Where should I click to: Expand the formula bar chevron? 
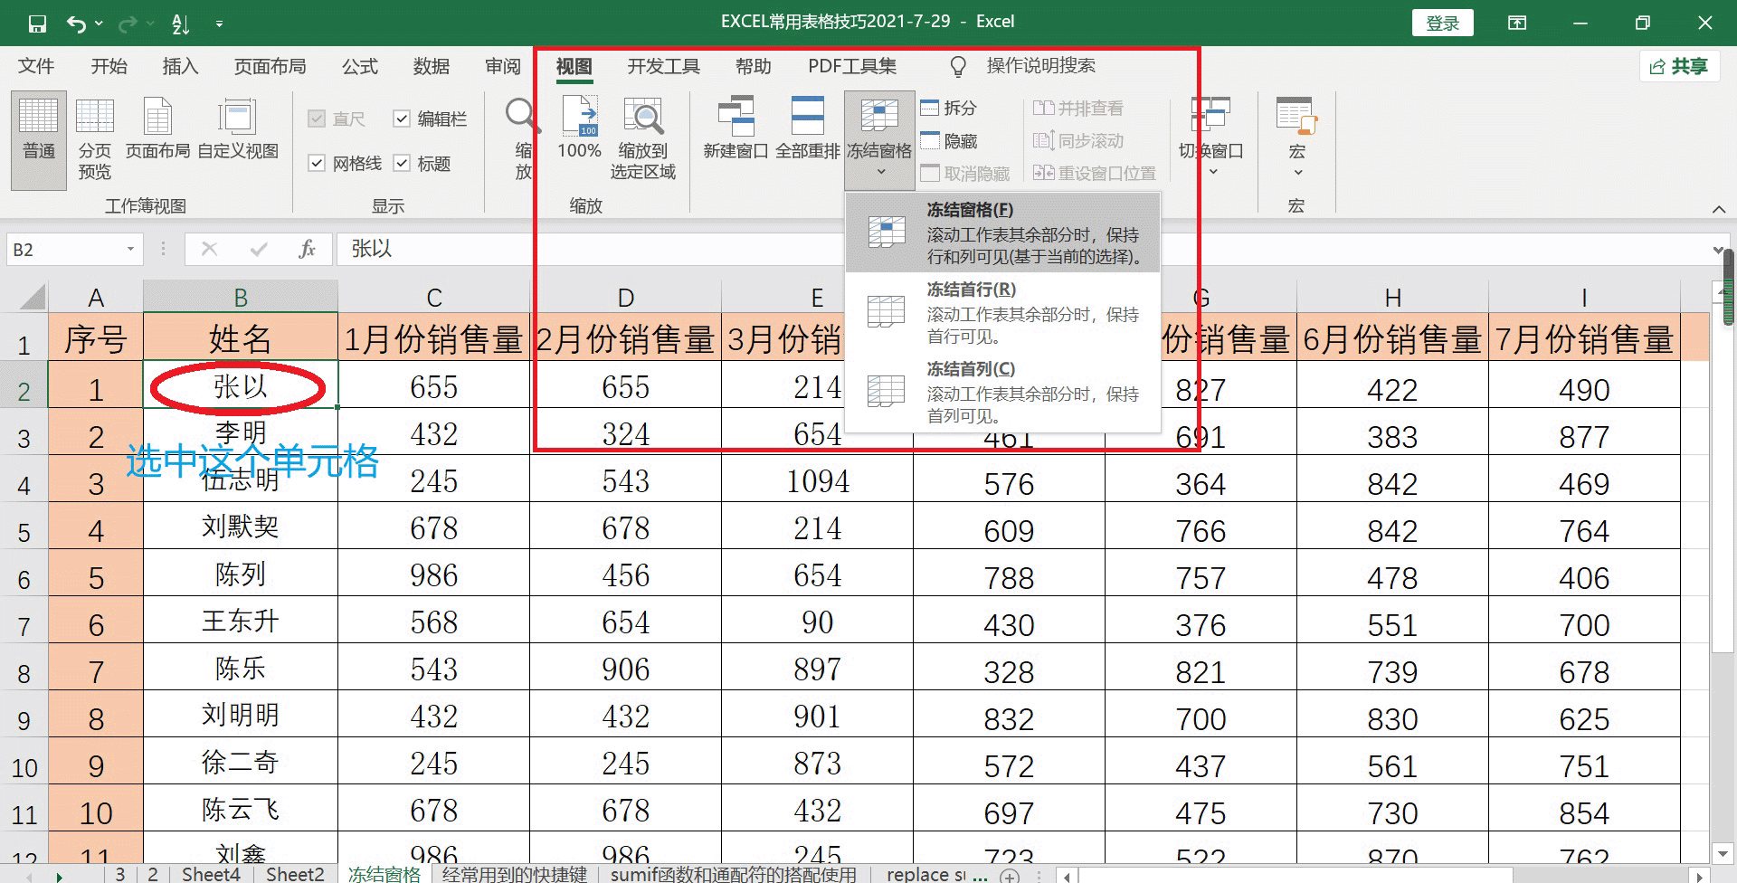point(1718,250)
